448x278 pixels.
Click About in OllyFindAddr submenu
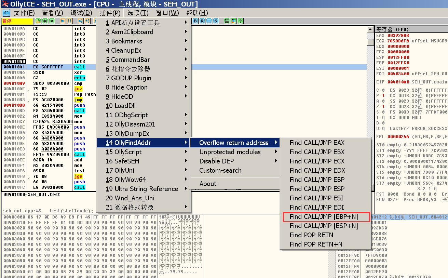point(208,184)
